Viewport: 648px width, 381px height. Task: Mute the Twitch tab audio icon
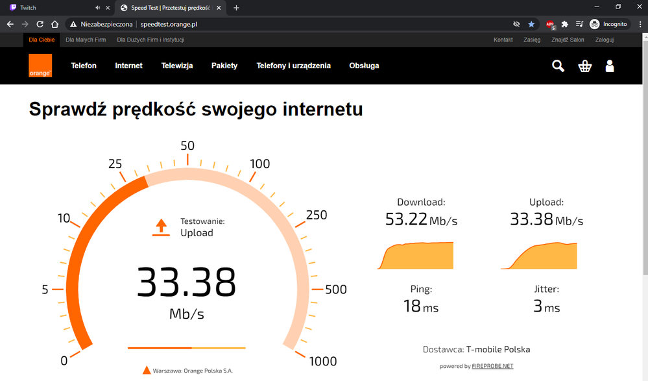click(97, 8)
